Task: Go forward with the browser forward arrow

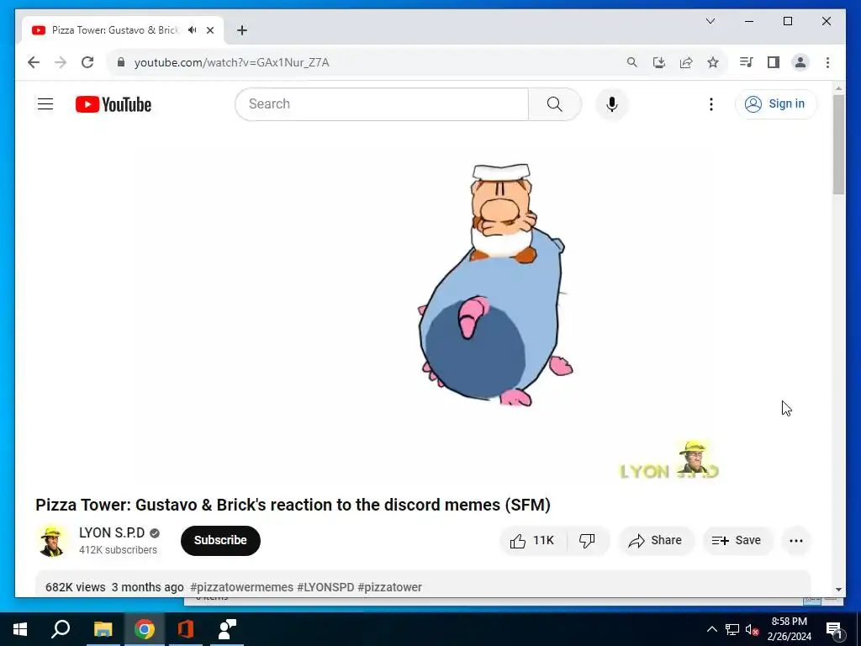Action: click(61, 62)
